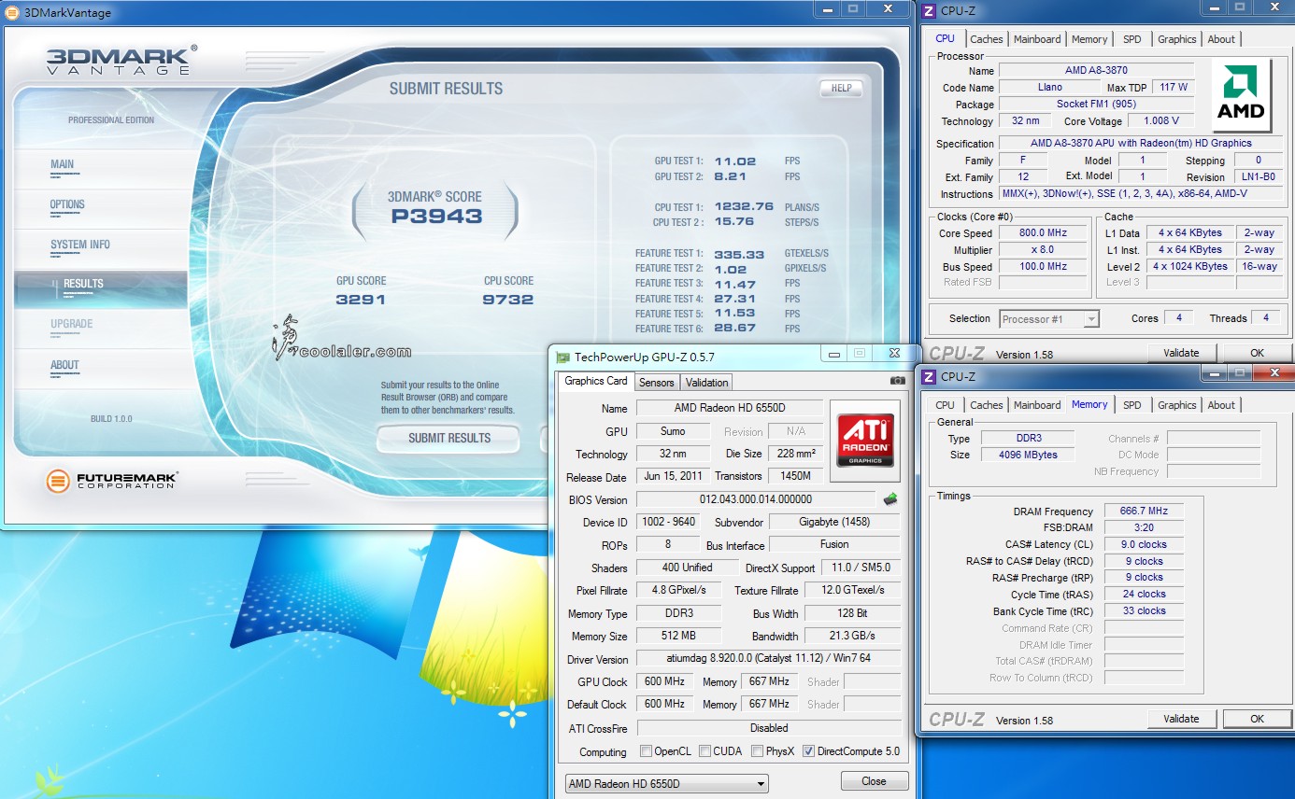The image size is (1295, 799).
Task: Click the BIOS version save chip icon
Action: point(890,499)
